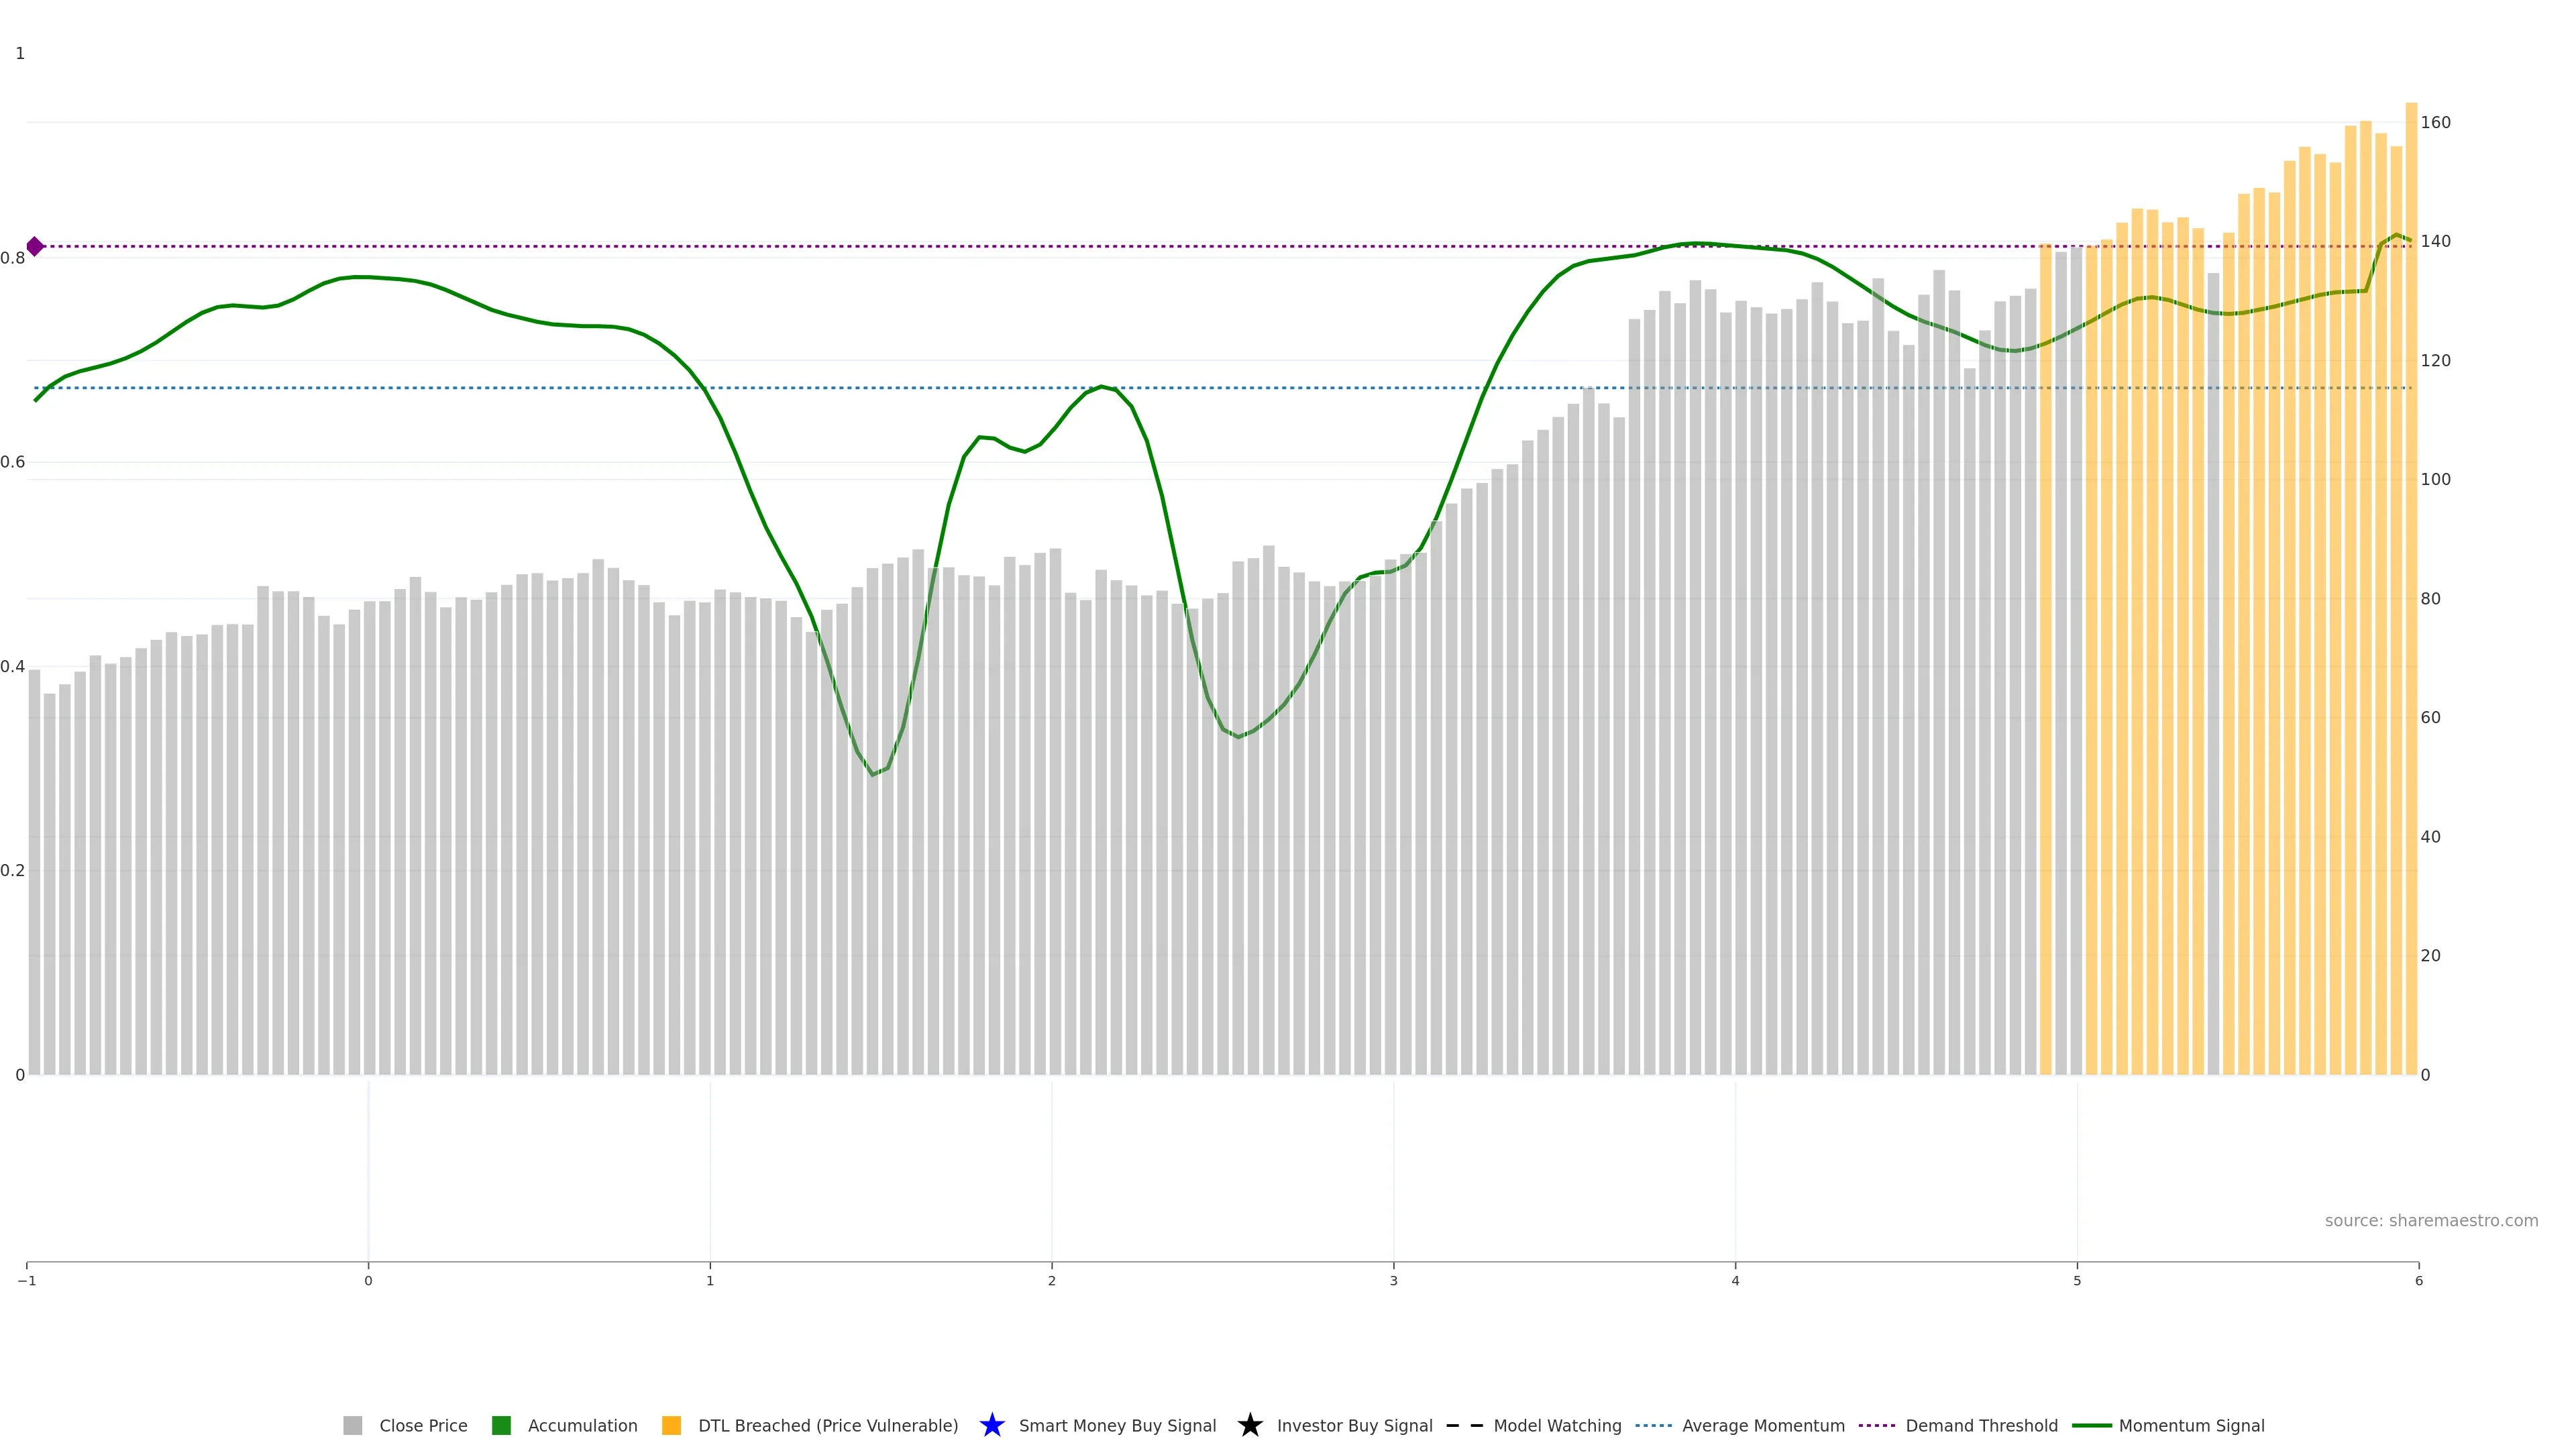Screen dimensions: 2576x1449
Task: Click x-axis tick label 3
Action: (1393, 1281)
